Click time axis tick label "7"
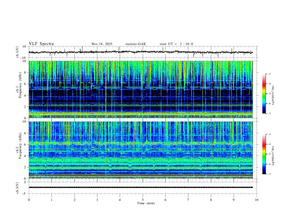 [x=188, y=200]
